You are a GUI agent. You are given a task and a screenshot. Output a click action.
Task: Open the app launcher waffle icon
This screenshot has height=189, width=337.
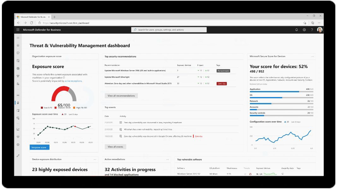coord(18,29)
